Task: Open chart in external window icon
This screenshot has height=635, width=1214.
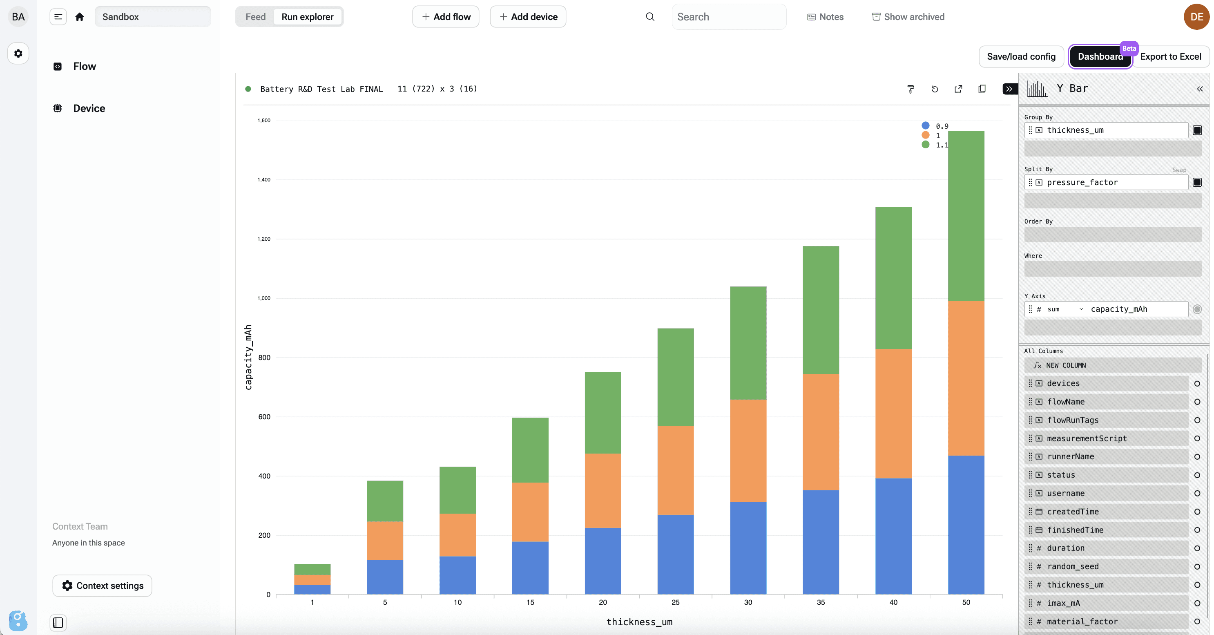Action: [958, 89]
